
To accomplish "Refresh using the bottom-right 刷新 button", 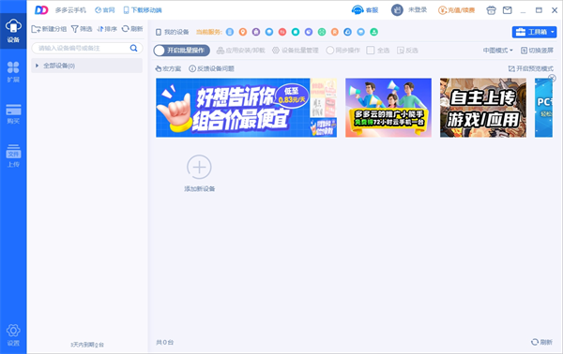I will (x=541, y=342).
